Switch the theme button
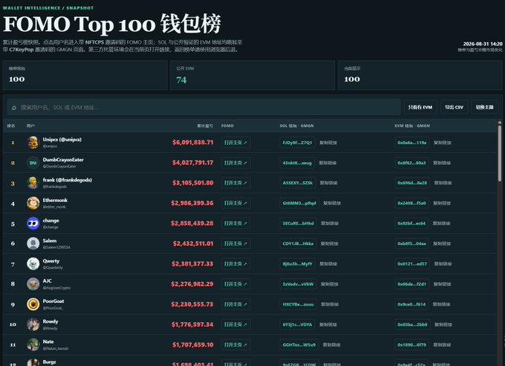 point(484,107)
